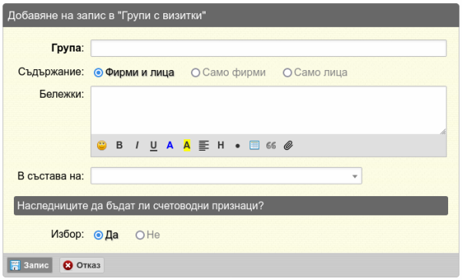462x280 pixels.
Task: Open the smiley emoticon picker
Action: 102,145
